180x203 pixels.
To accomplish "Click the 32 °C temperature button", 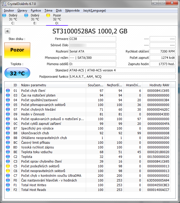I will tap(17, 73).
